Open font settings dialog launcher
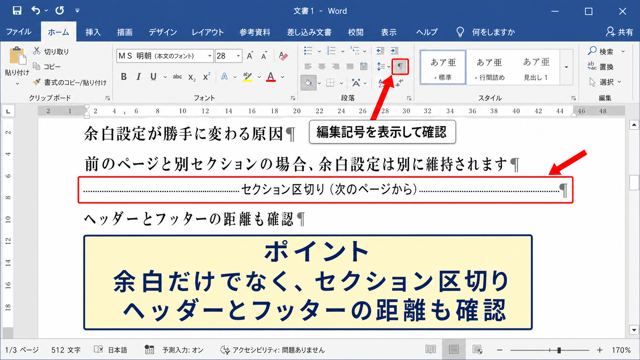 point(293,98)
